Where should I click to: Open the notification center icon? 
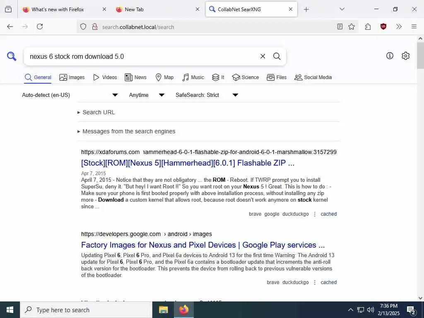(411, 310)
